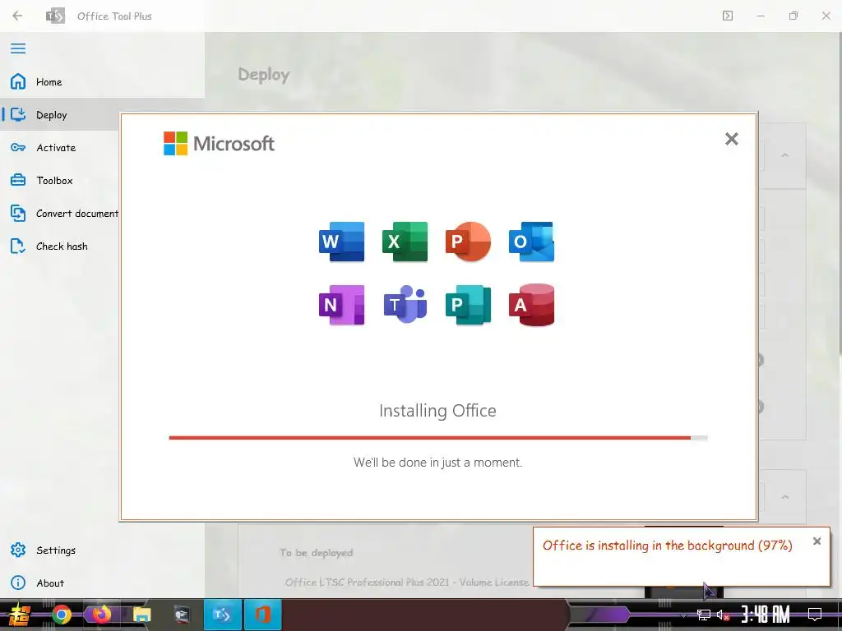The image size is (842, 631).
Task: Click the 97% installing notification text
Action: tap(668, 546)
